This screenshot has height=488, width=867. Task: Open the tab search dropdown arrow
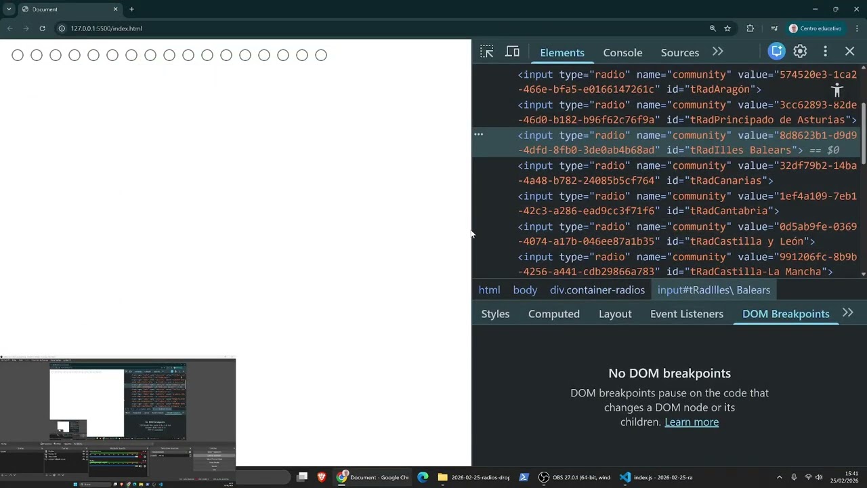(x=9, y=9)
